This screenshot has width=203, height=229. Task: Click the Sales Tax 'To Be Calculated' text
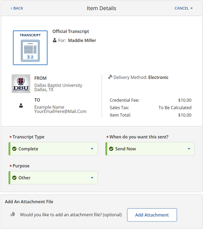point(175,108)
